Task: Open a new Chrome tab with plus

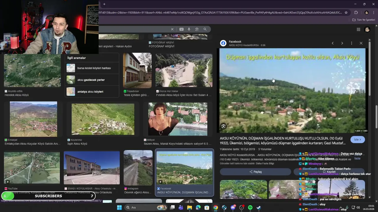Action: (104, 4)
